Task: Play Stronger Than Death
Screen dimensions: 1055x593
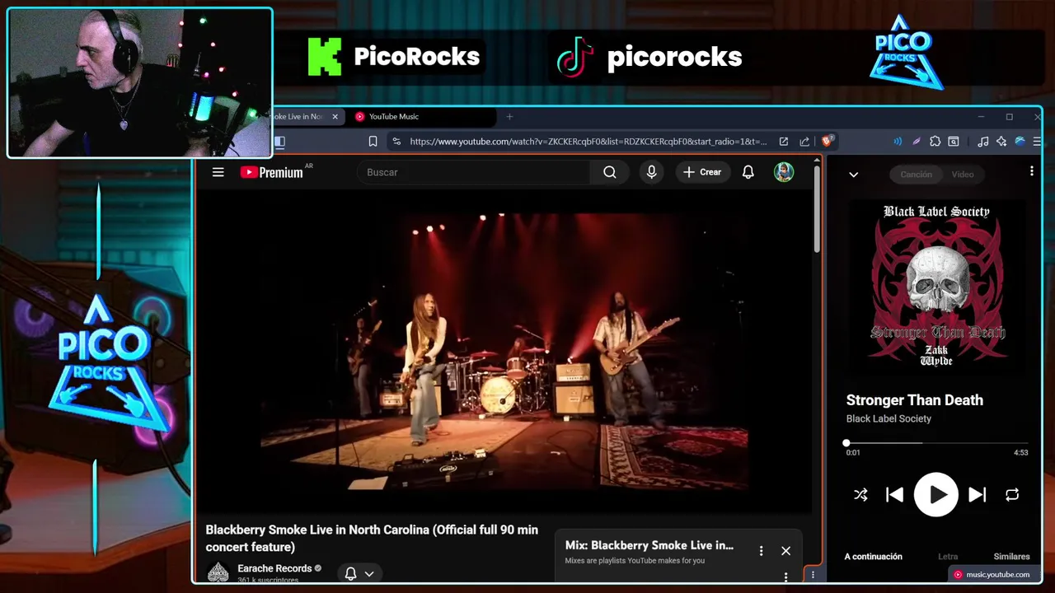Action: coord(936,494)
